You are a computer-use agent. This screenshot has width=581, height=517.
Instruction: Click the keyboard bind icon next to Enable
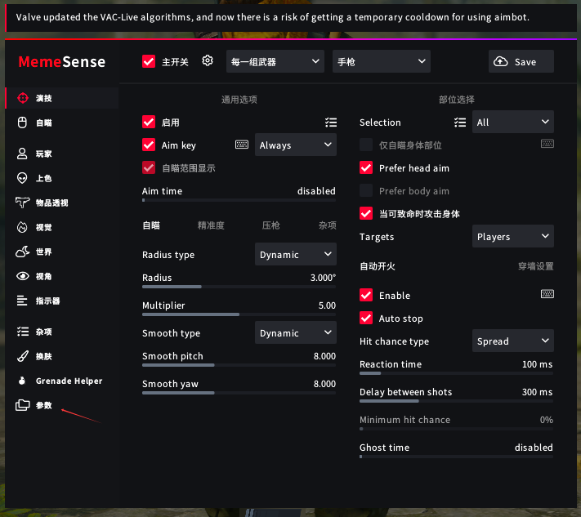(547, 294)
